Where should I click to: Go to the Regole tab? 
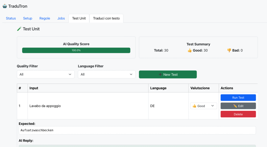[x=45, y=18]
